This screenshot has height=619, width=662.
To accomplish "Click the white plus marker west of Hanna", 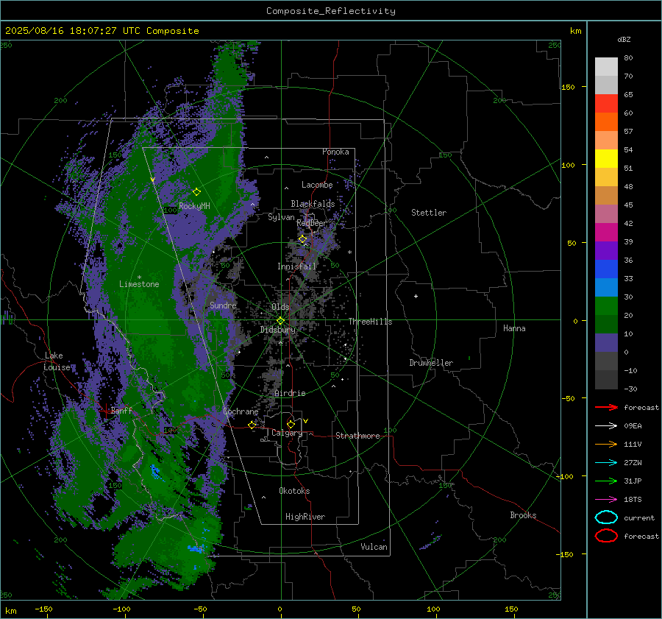I will [416, 296].
